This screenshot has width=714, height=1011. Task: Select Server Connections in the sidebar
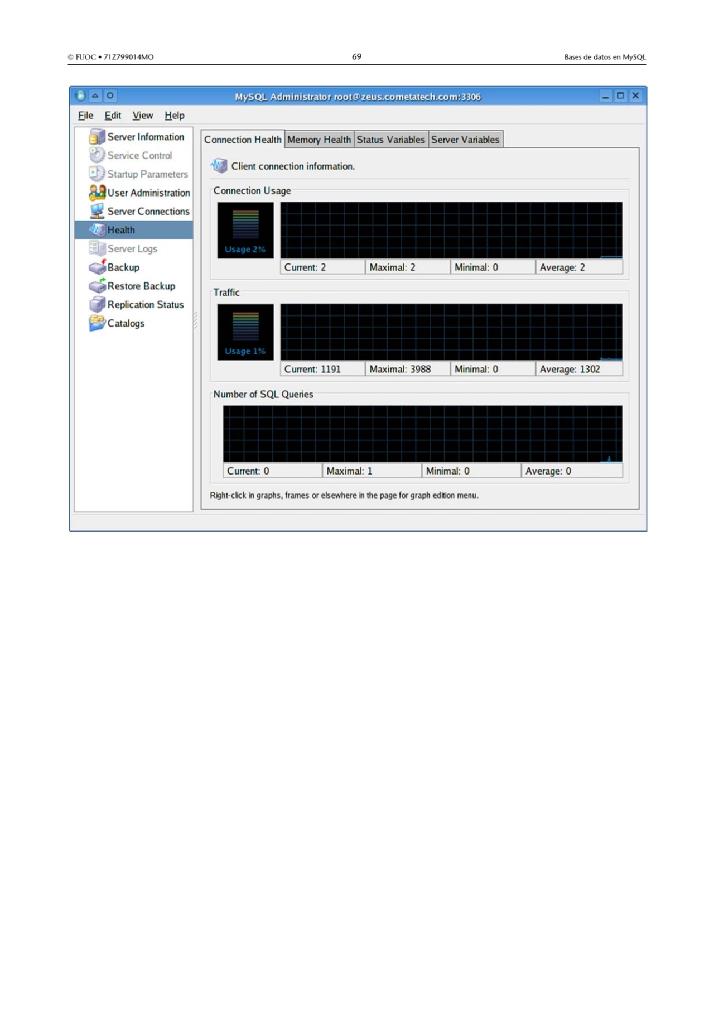[x=148, y=212]
